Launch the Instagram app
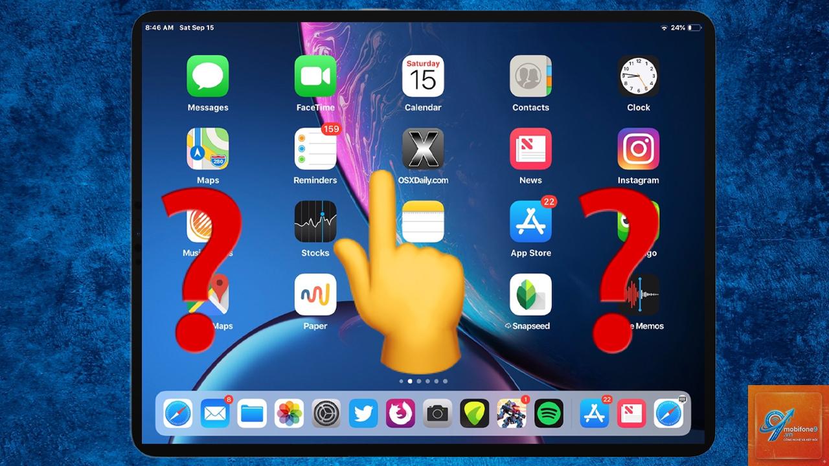The width and height of the screenshot is (829, 466). pos(638,149)
